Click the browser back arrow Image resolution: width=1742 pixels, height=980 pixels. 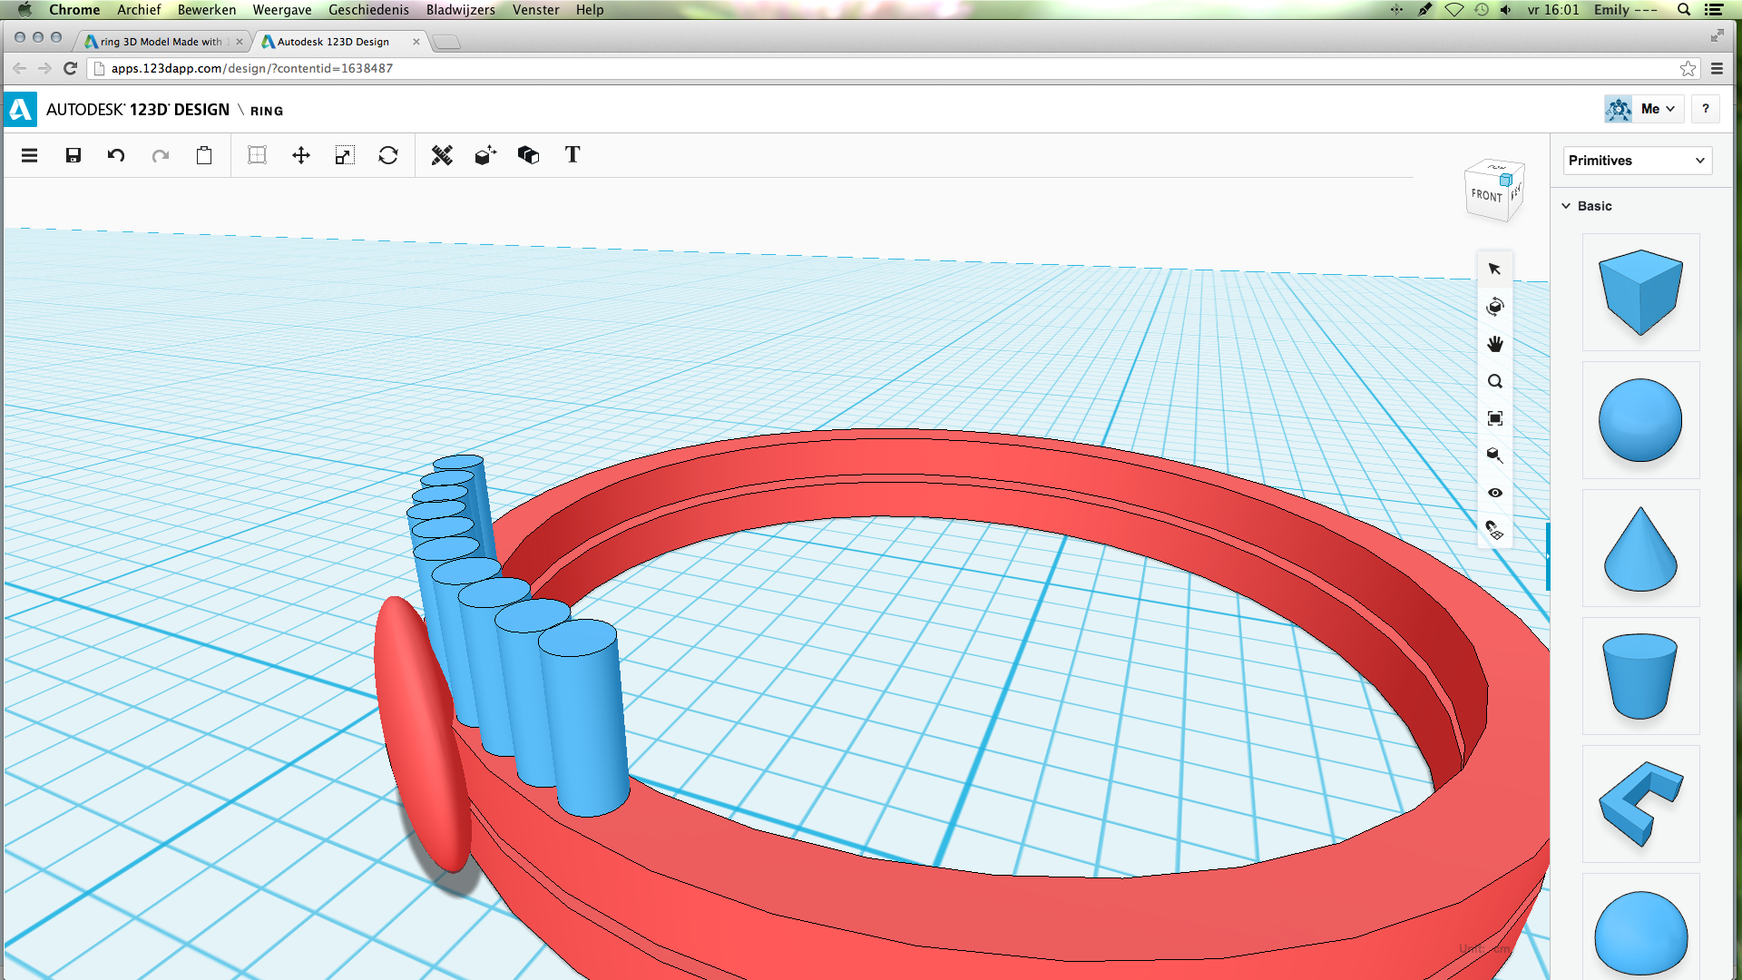click(x=19, y=68)
